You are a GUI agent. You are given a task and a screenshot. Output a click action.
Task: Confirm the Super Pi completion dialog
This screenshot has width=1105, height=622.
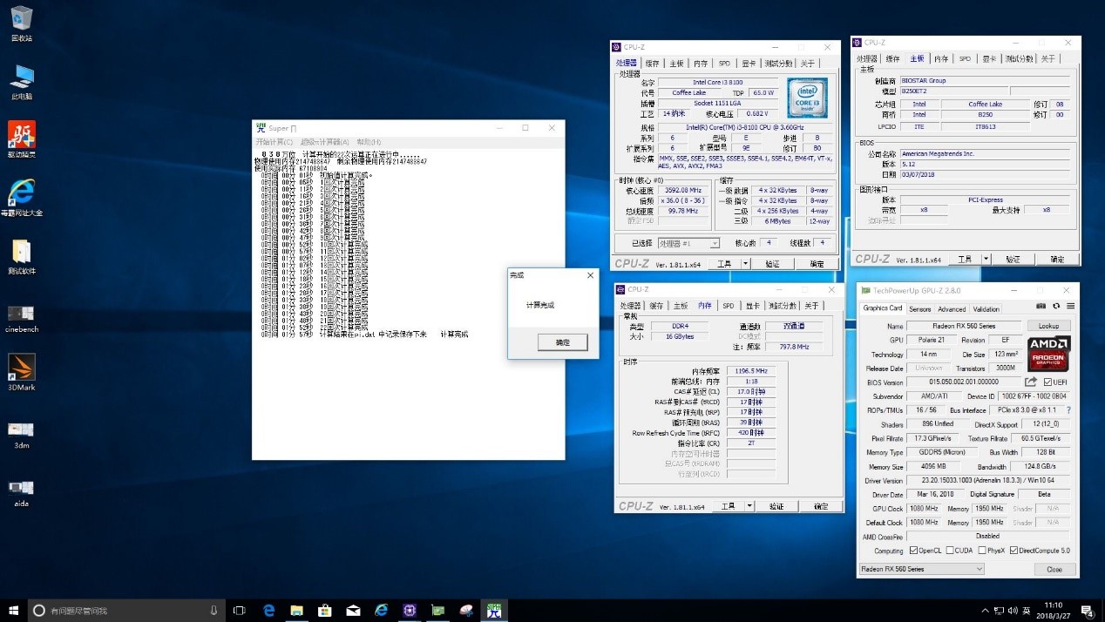pyautogui.click(x=561, y=342)
